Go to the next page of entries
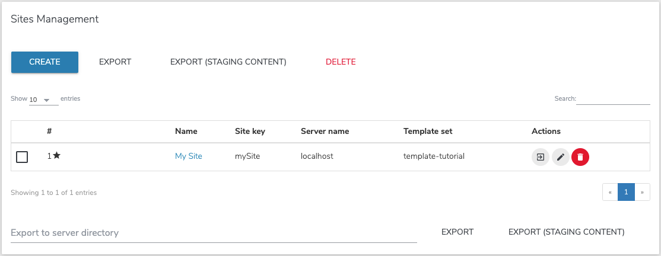 642,192
